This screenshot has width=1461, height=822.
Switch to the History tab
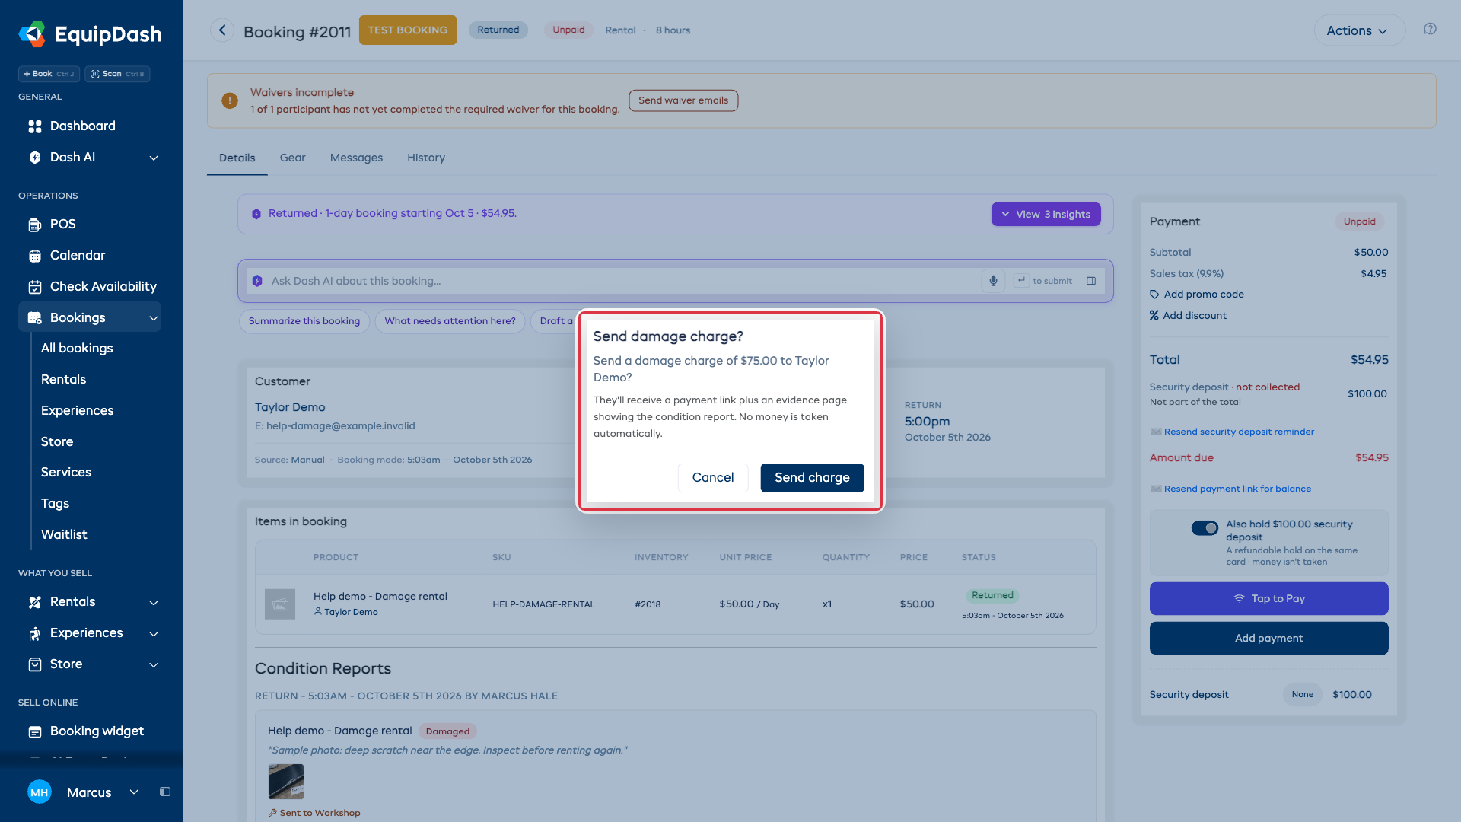[x=426, y=158]
